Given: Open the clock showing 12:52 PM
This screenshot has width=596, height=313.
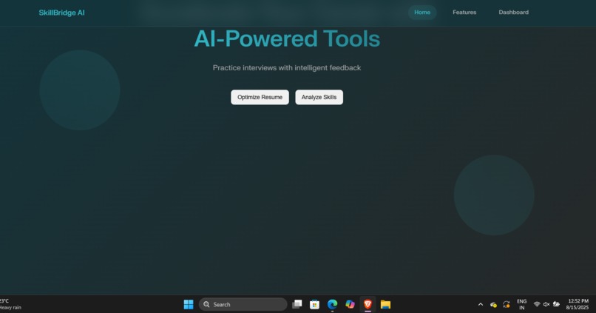Looking at the screenshot, I should [x=578, y=304].
